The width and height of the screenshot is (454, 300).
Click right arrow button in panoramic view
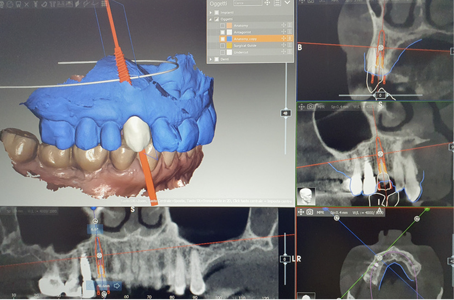(117, 286)
